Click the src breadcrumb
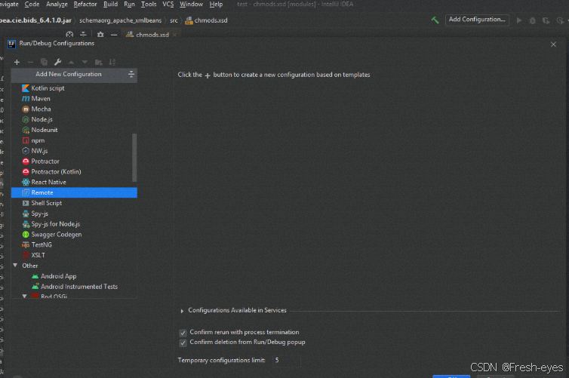Viewport: 569px width, 378px height. point(174,20)
